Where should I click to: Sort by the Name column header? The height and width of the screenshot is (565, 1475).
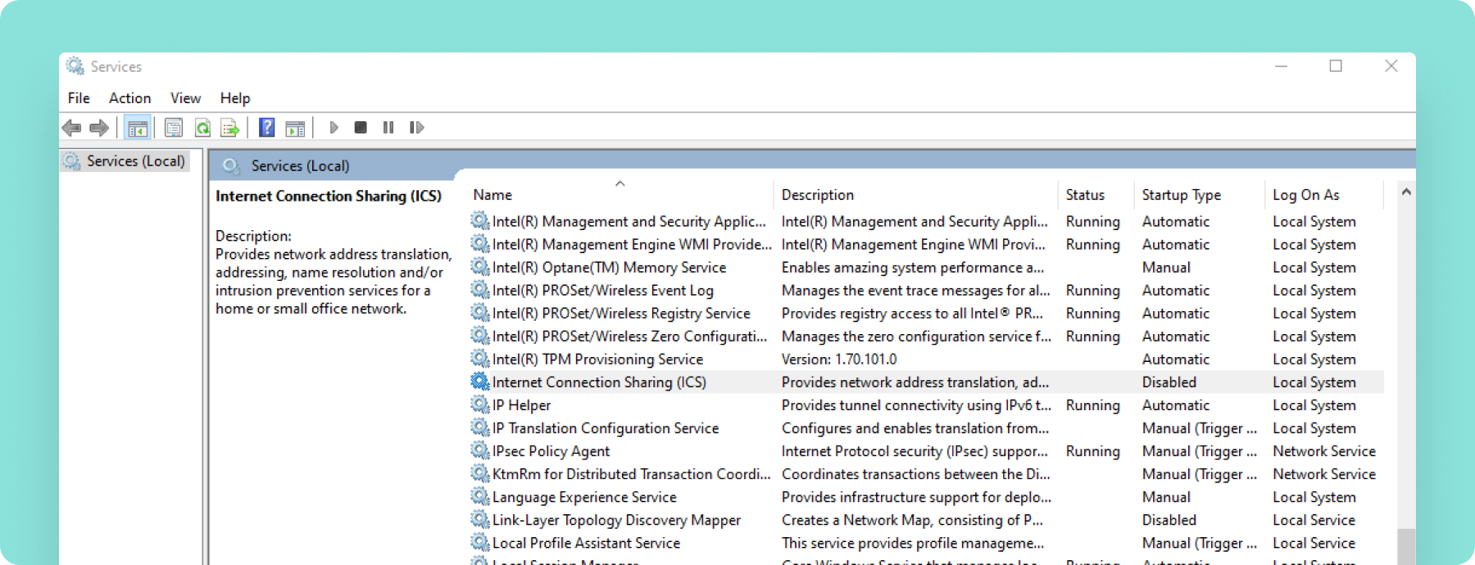tap(621, 195)
